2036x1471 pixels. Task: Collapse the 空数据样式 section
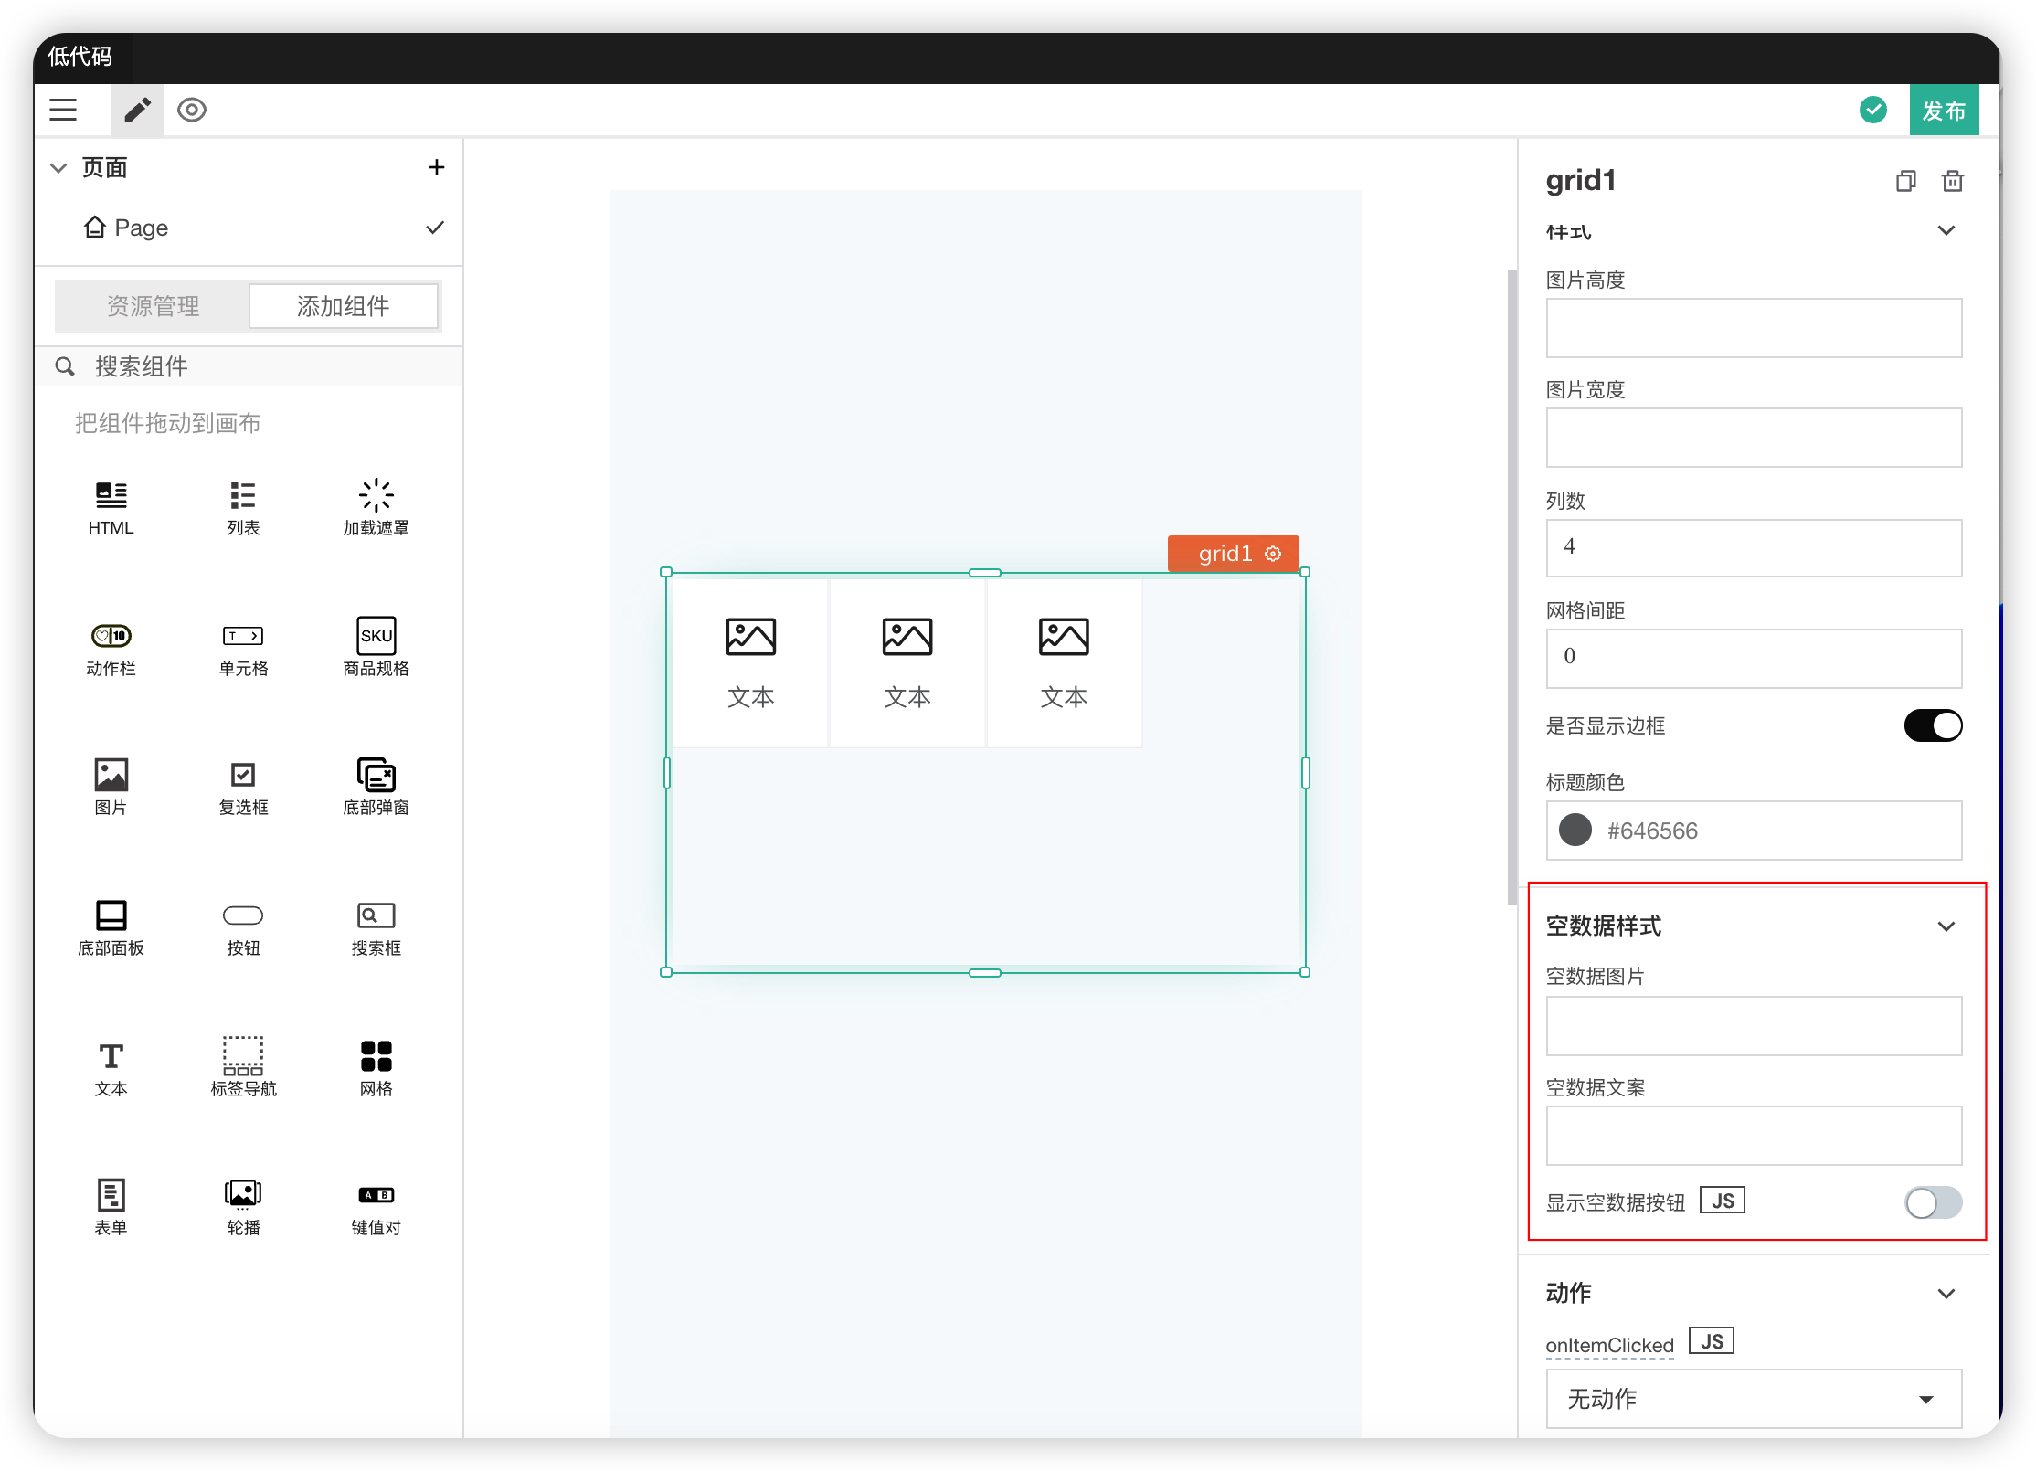[1946, 926]
